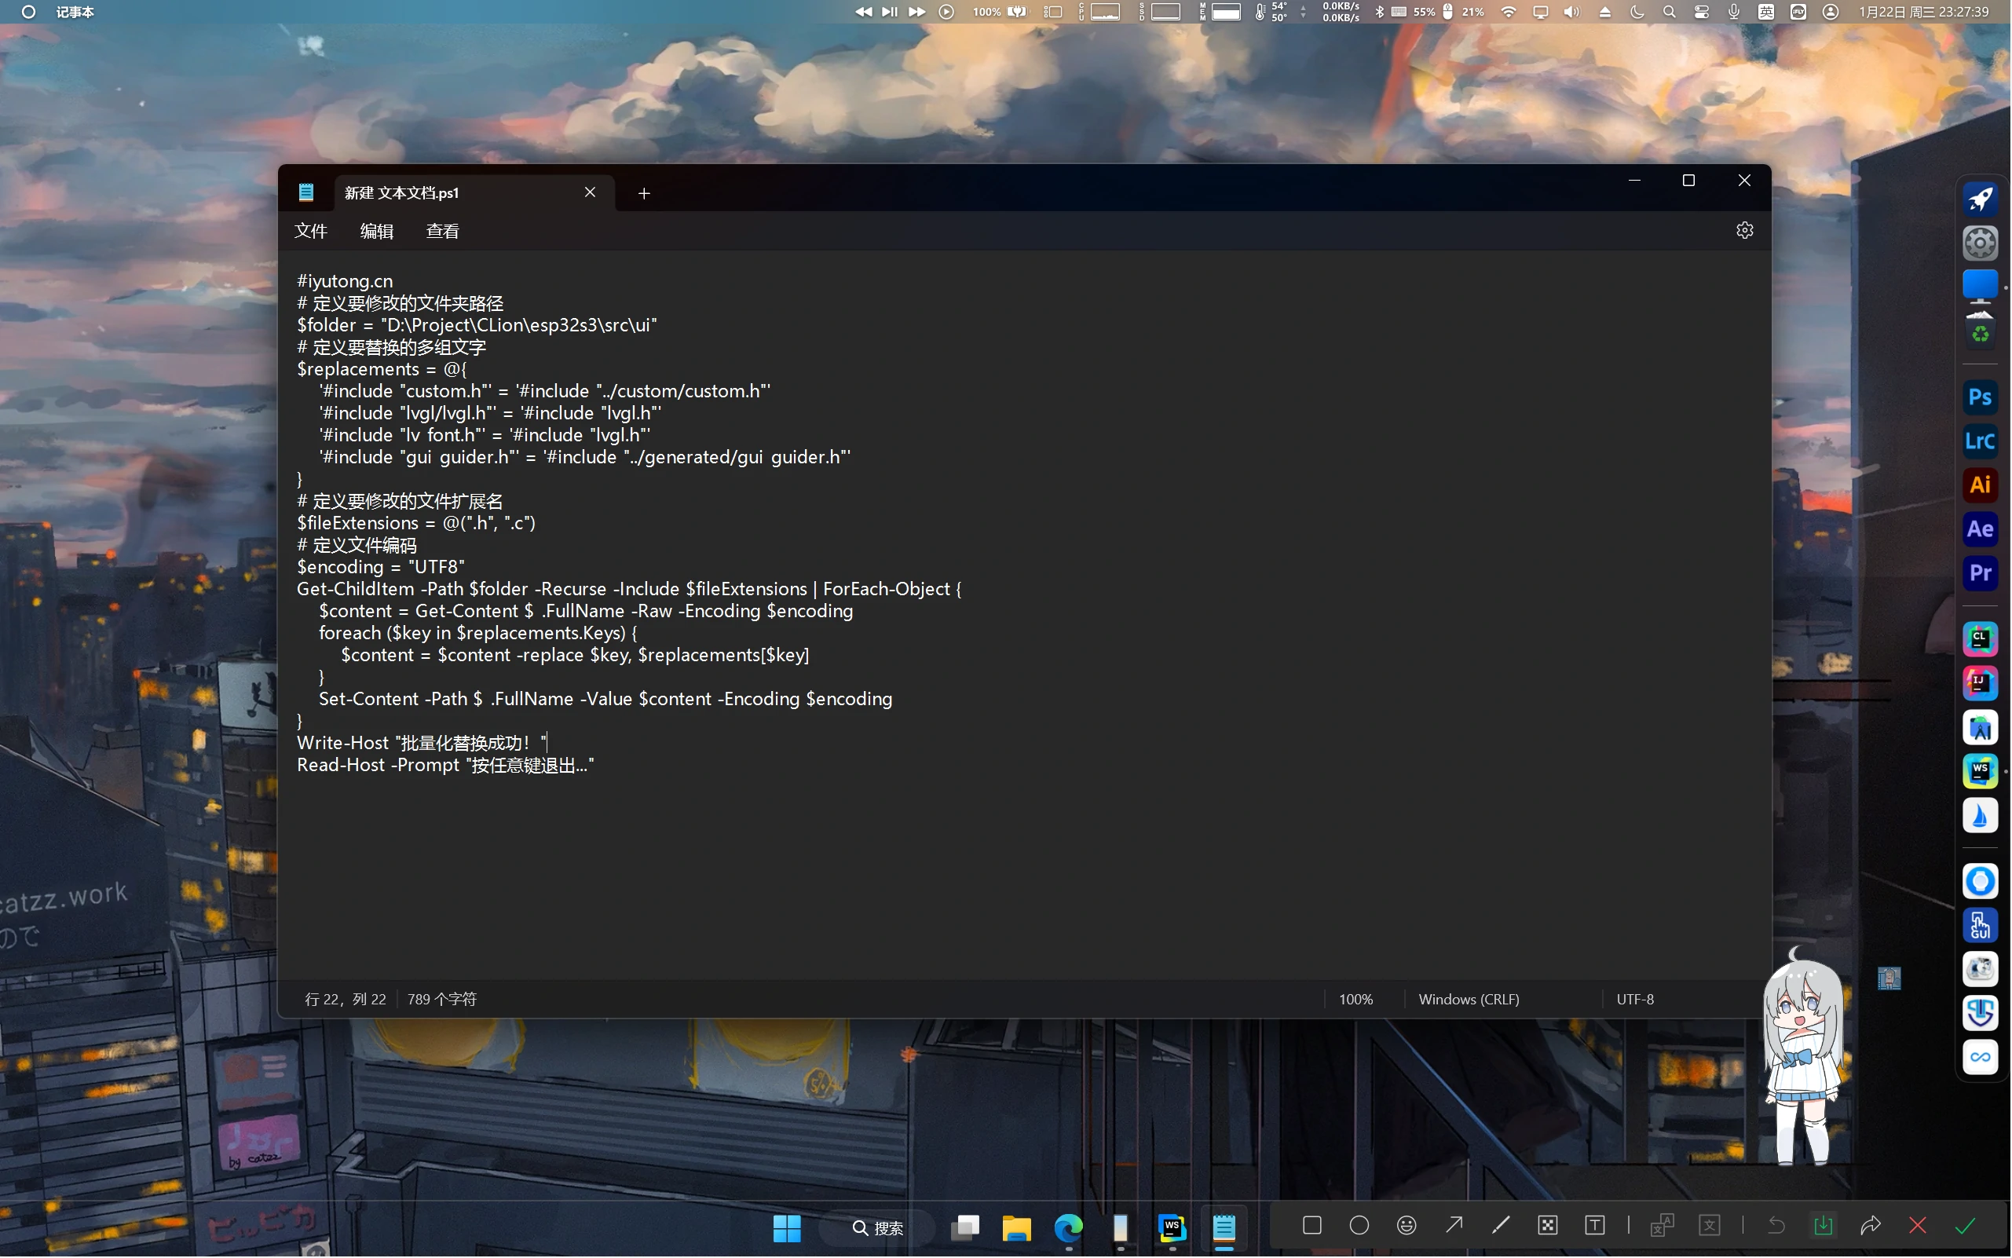Select the text annotation tool
The height and width of the screenshot is (1258, 2012).
(1594, 1226)
